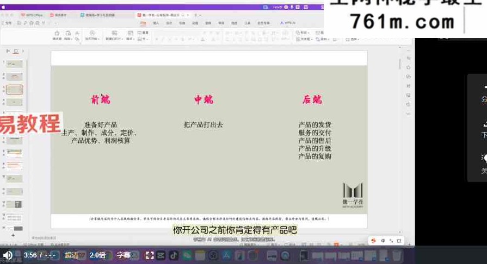Open the 2.0倍 playback speed menu
This screenshot has width=487, height=264.
pos(97,255)
